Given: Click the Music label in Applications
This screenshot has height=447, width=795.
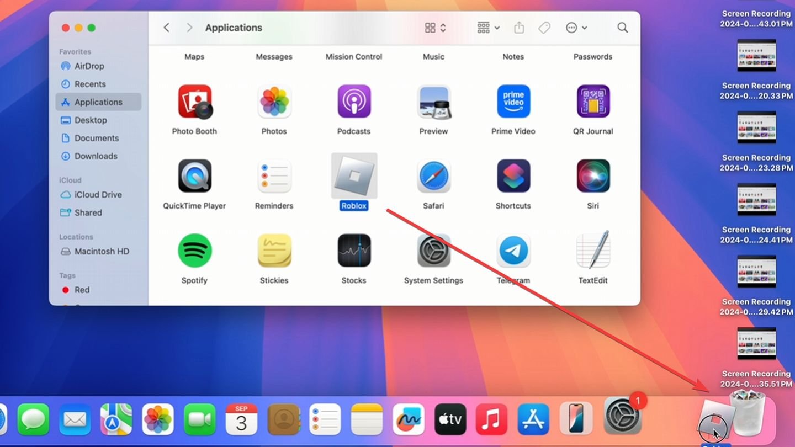Looking at the screenshot, I should click(433, 56).
